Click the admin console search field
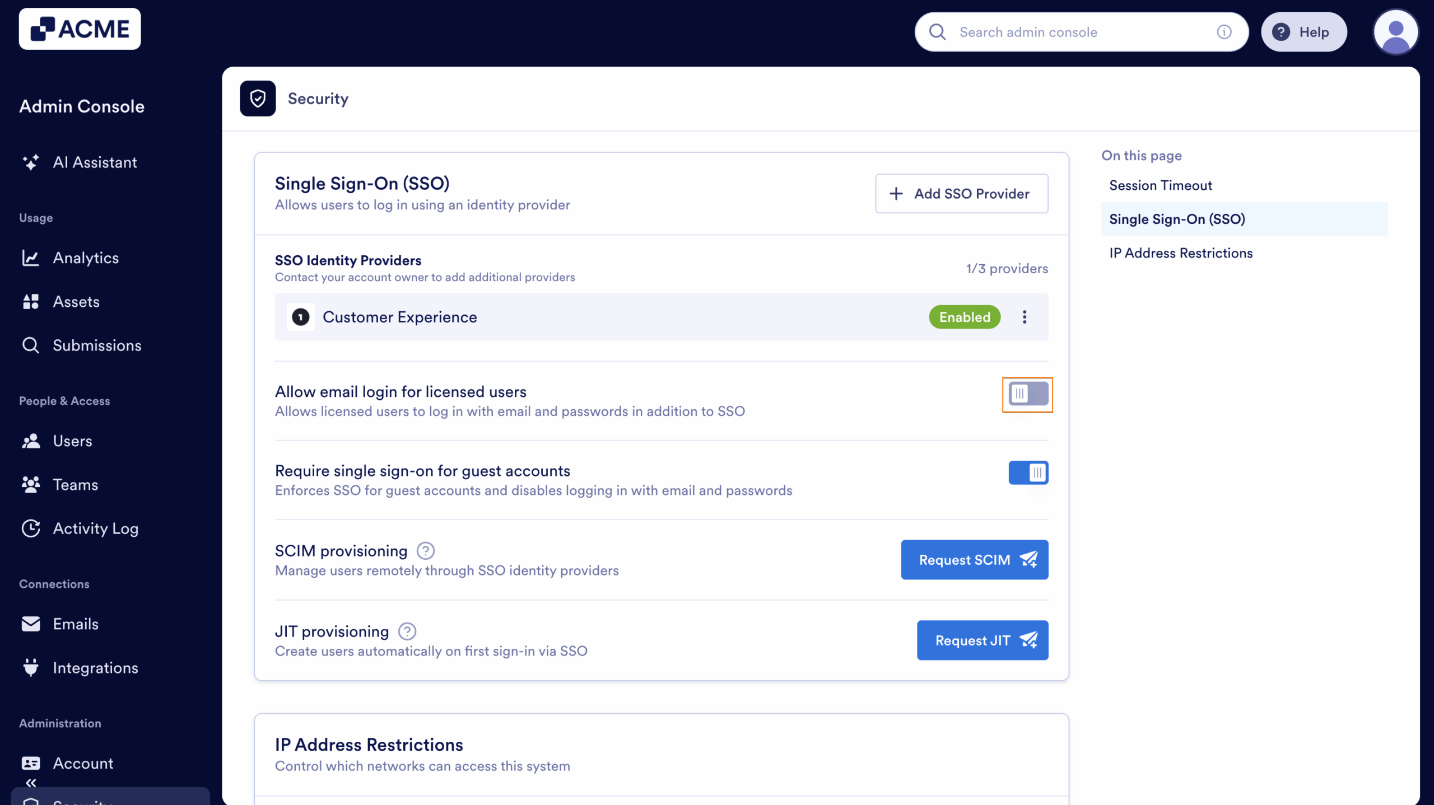 (x=1064, y=32)
